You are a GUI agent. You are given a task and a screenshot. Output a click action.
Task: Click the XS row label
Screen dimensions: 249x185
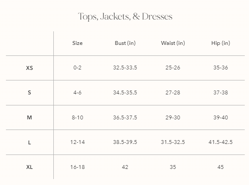29,68
